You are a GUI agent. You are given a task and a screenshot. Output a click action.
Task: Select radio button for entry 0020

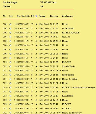pyautogui.click(x=10, y=104)
